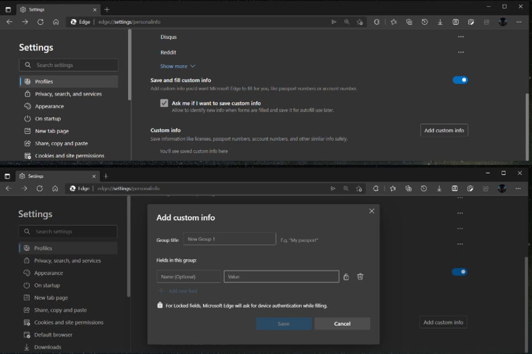
Task: Open more options for Reddit
Action: pyautogui.click(x=461, y=52)
